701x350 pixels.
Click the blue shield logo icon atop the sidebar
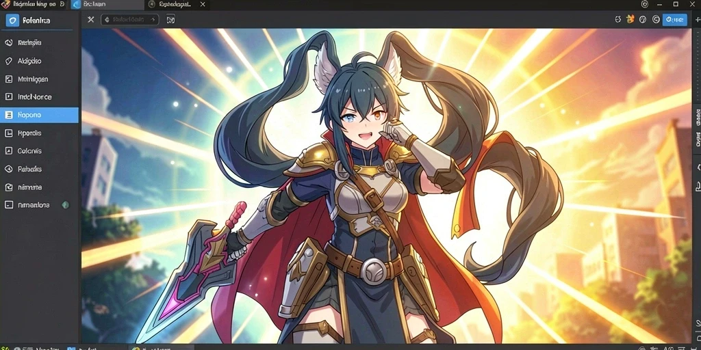coord(12,20)
